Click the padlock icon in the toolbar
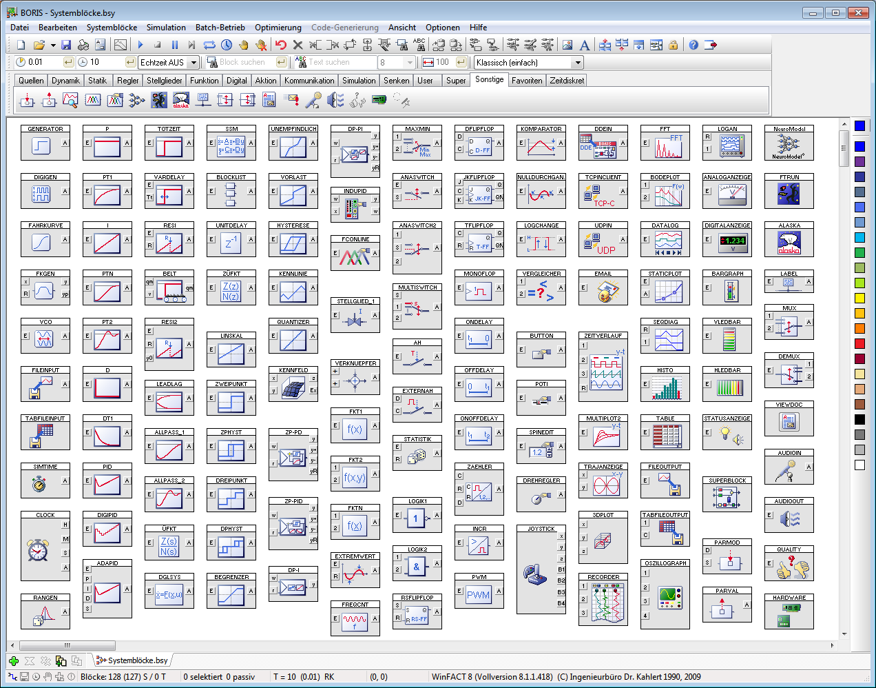The height and width of the screenshot is (688, 876). (674, 45)
